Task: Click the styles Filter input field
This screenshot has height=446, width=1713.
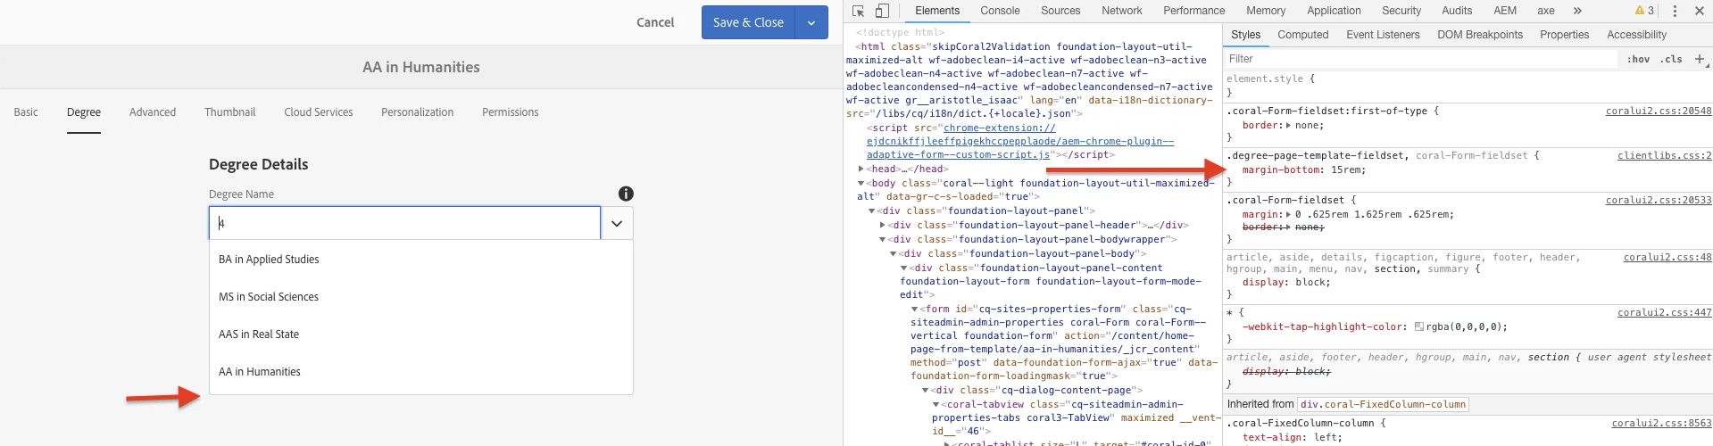Action: coord(1420,59)
